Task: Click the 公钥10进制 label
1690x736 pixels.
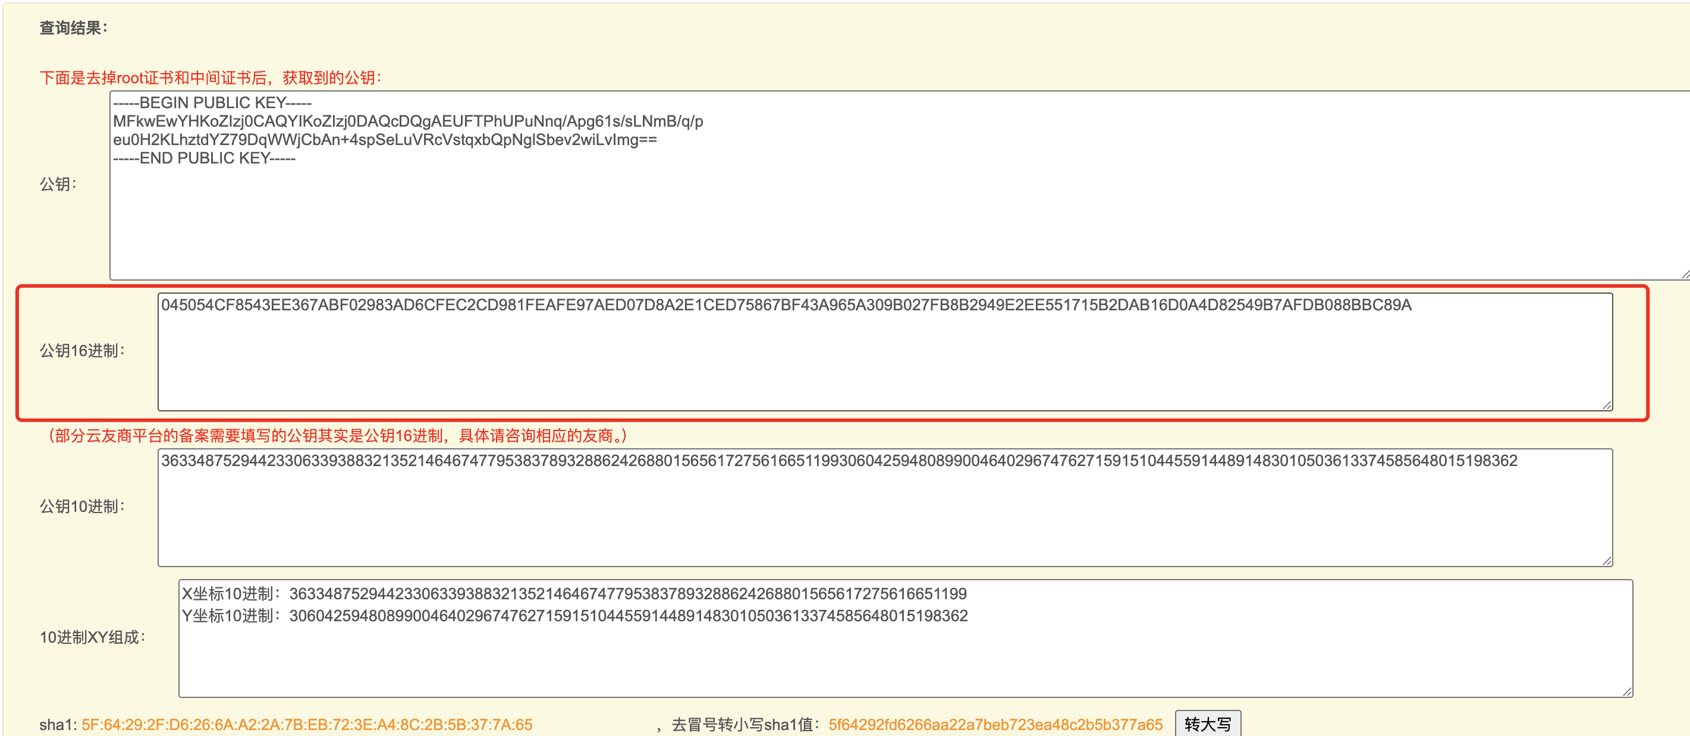Action: pos(82,506)
